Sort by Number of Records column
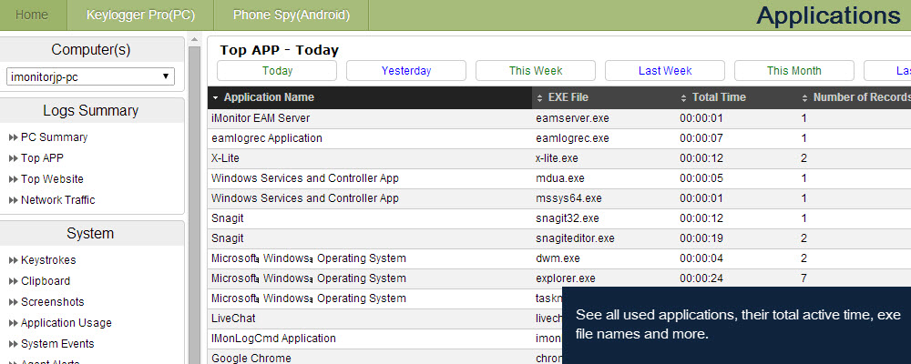 tap(855, 97)
